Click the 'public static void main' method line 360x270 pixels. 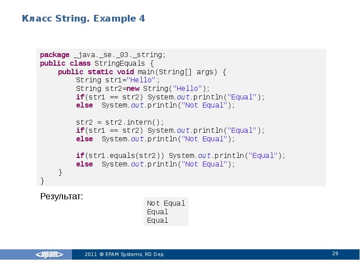(x=142, y=72)
